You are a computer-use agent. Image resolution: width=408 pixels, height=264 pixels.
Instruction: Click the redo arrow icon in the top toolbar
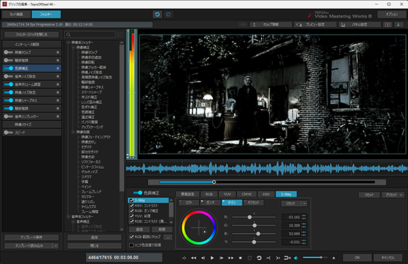click(x=169, y=14)
